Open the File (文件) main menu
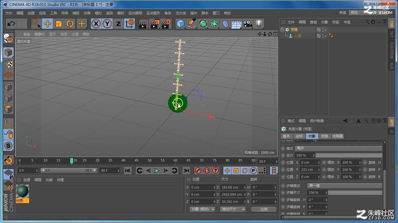 9,13
